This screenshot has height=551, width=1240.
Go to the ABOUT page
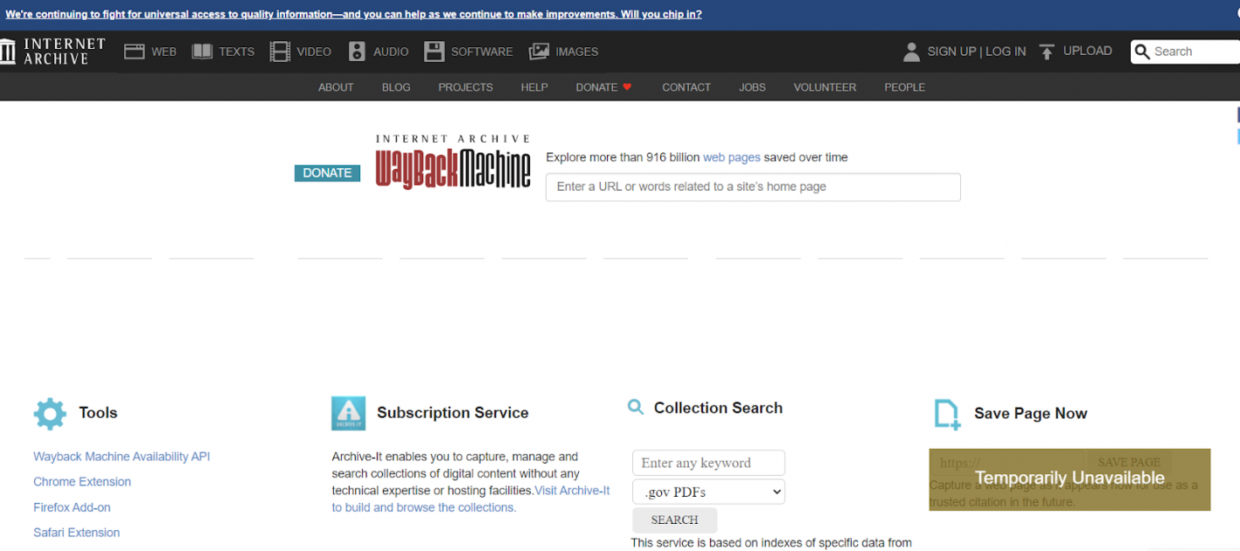point(336,87)
